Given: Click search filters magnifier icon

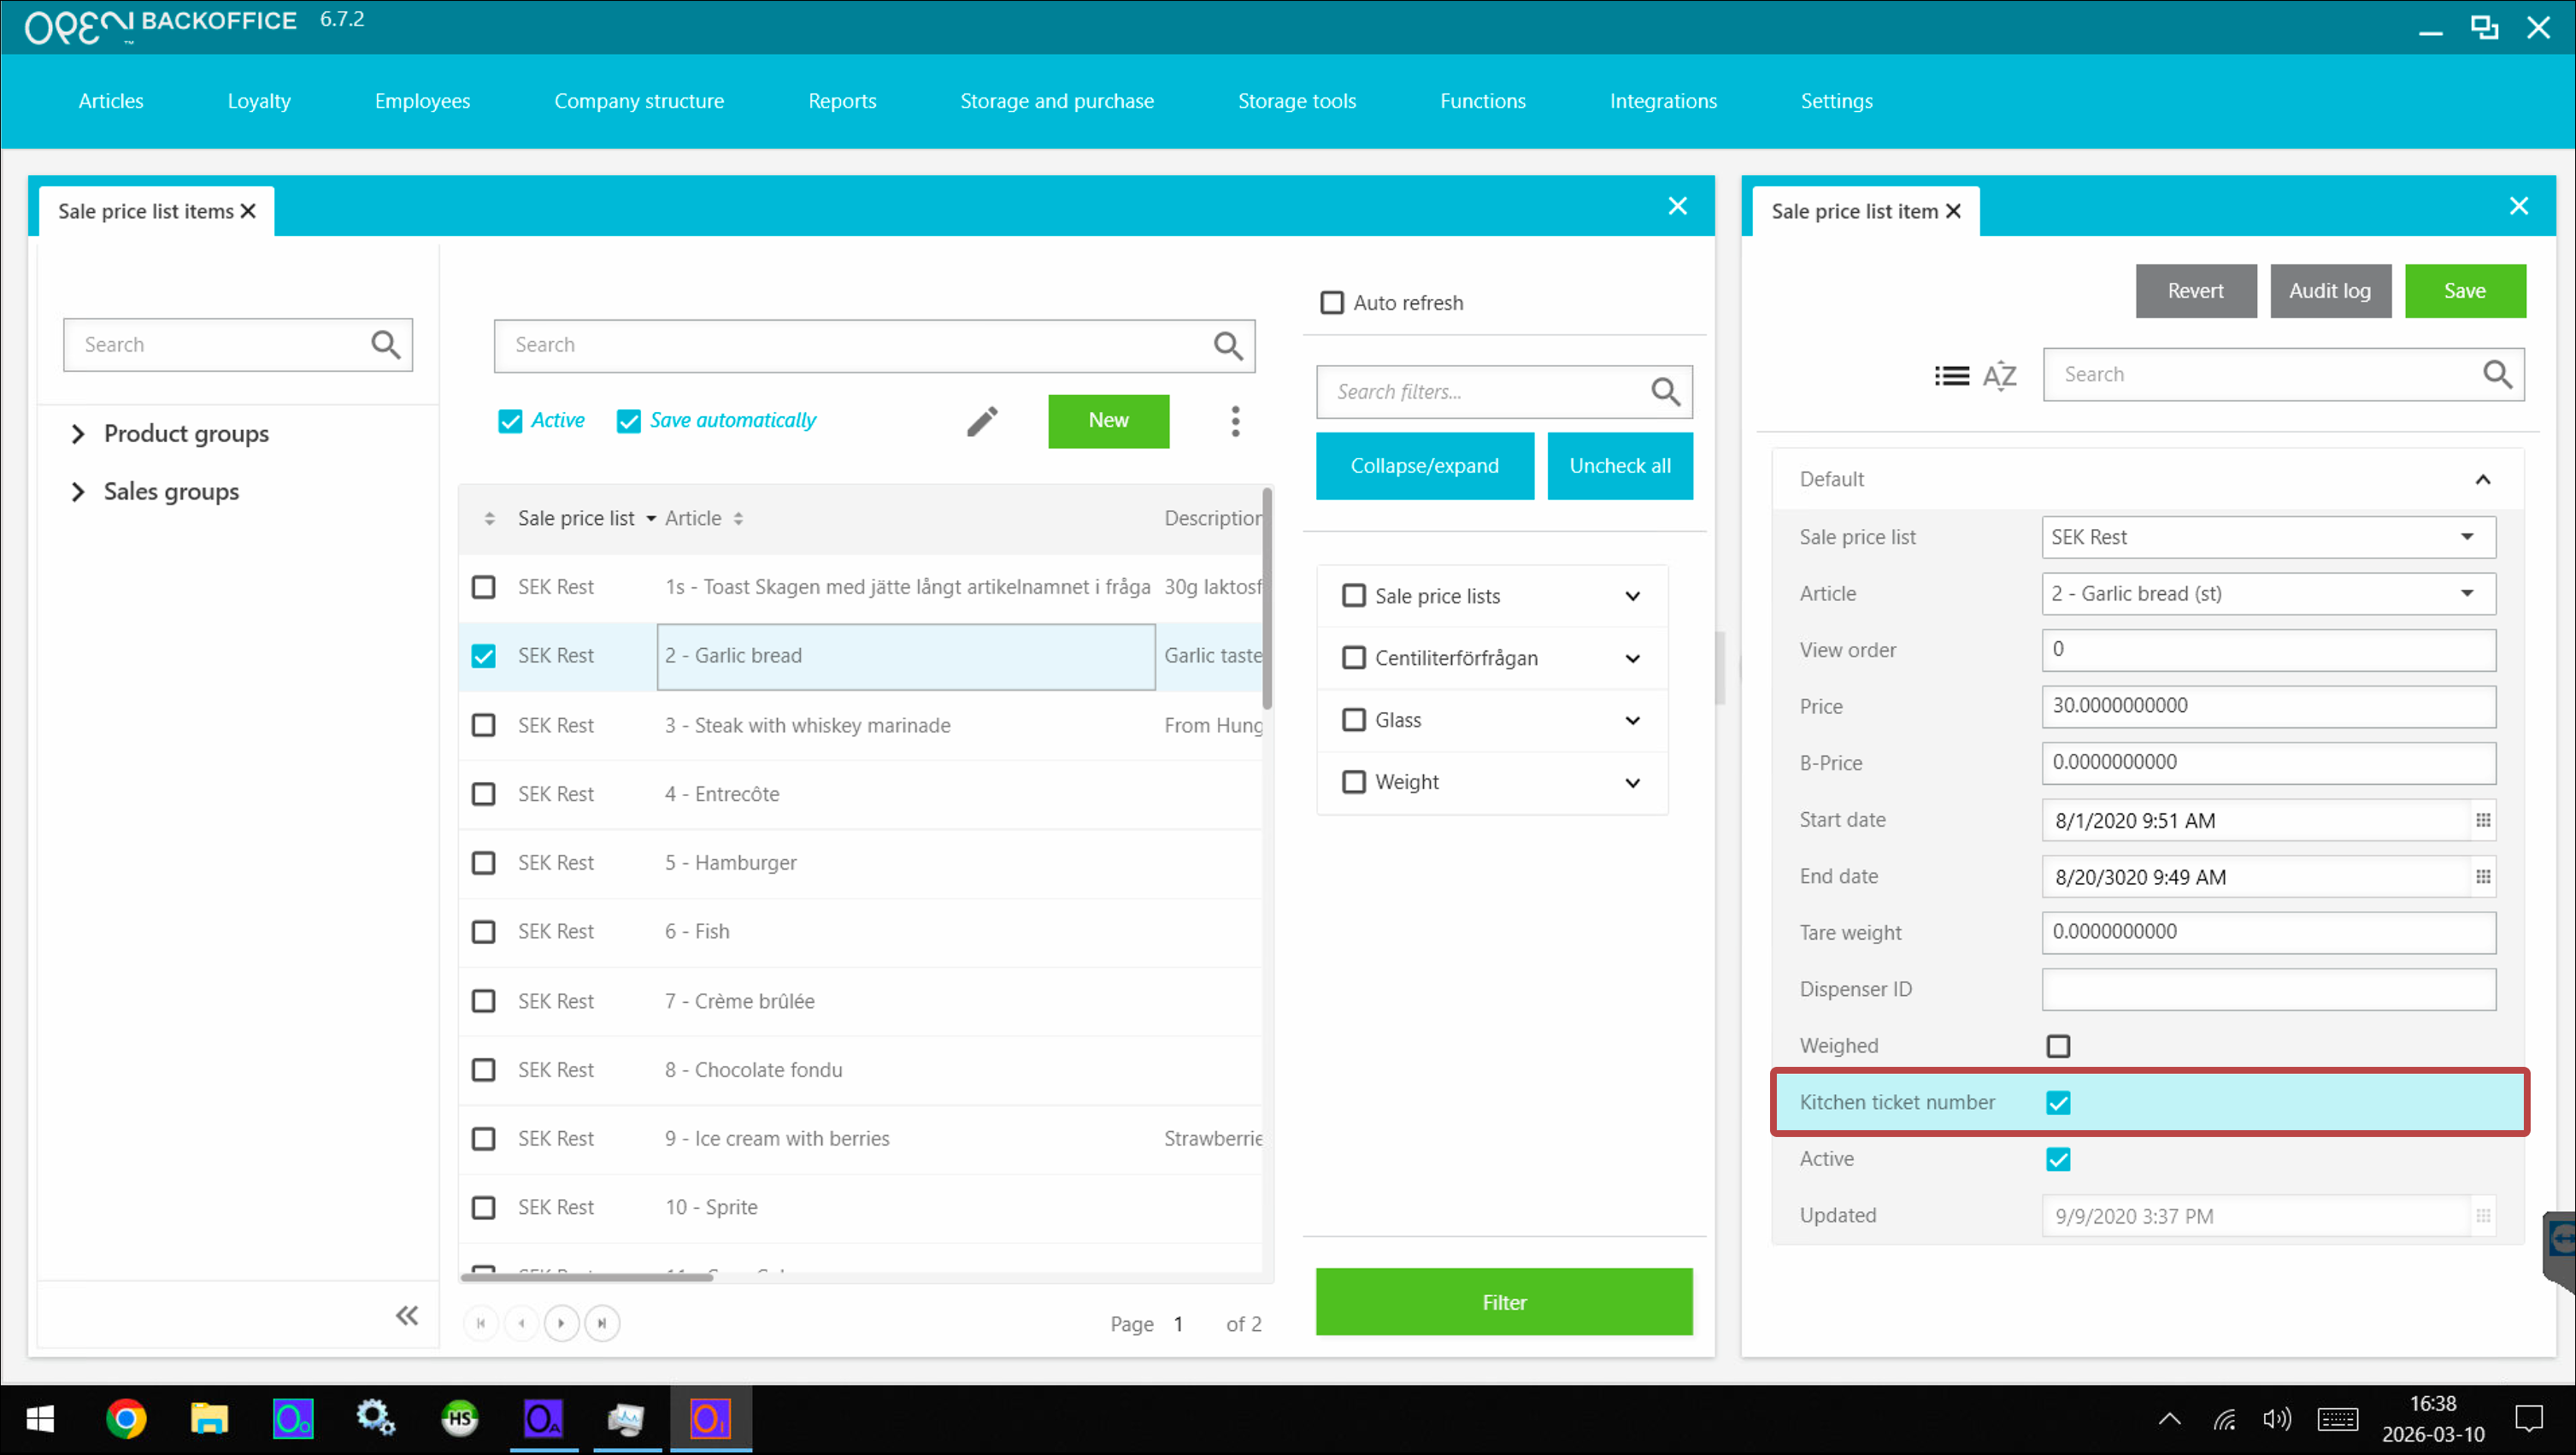Looking at the screenshot, I should (1665, 392).
